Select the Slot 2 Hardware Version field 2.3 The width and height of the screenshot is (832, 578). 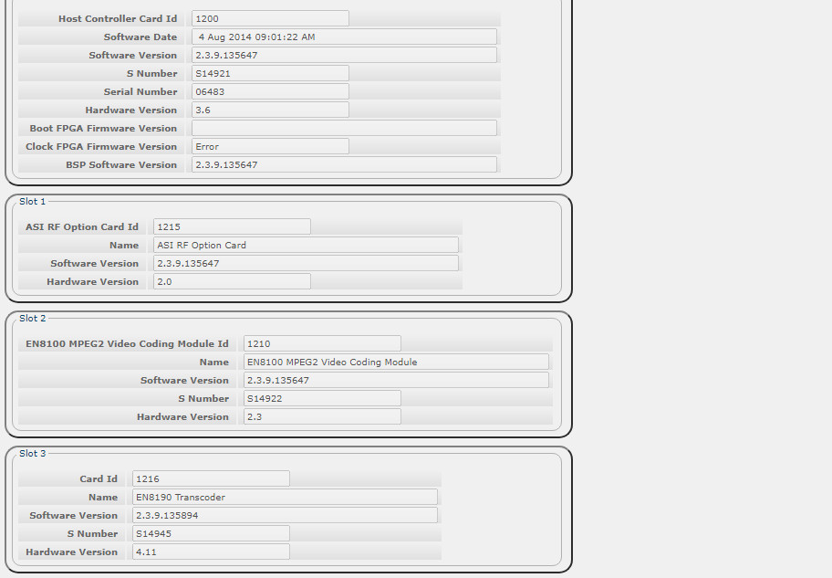coord(322,416)
